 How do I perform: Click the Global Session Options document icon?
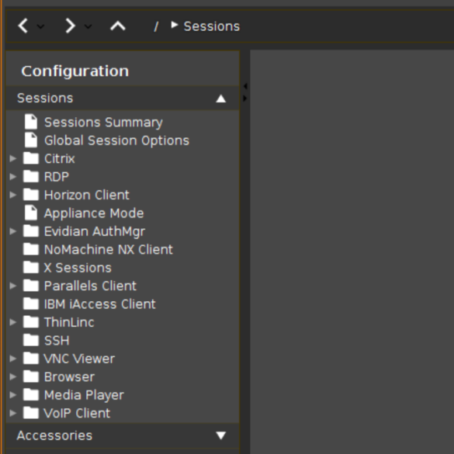tap(31, 140)
